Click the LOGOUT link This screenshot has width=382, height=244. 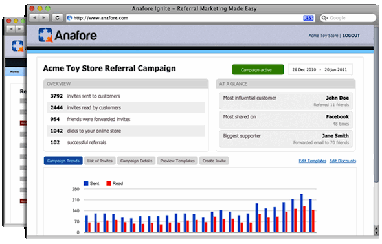(x=351, y=36)
